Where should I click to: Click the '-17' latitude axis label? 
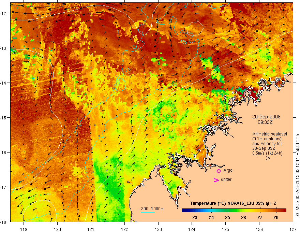[3, 187]
